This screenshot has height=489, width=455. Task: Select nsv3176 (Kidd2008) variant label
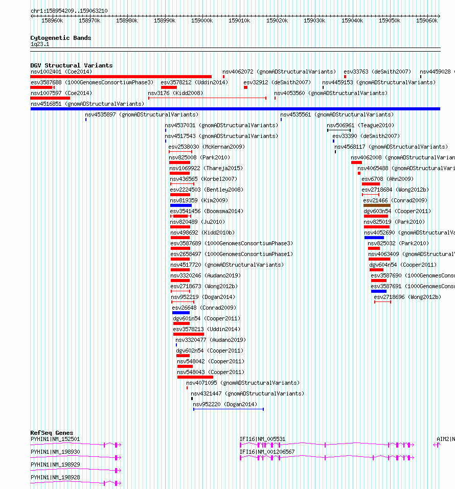tap(175, 93)
